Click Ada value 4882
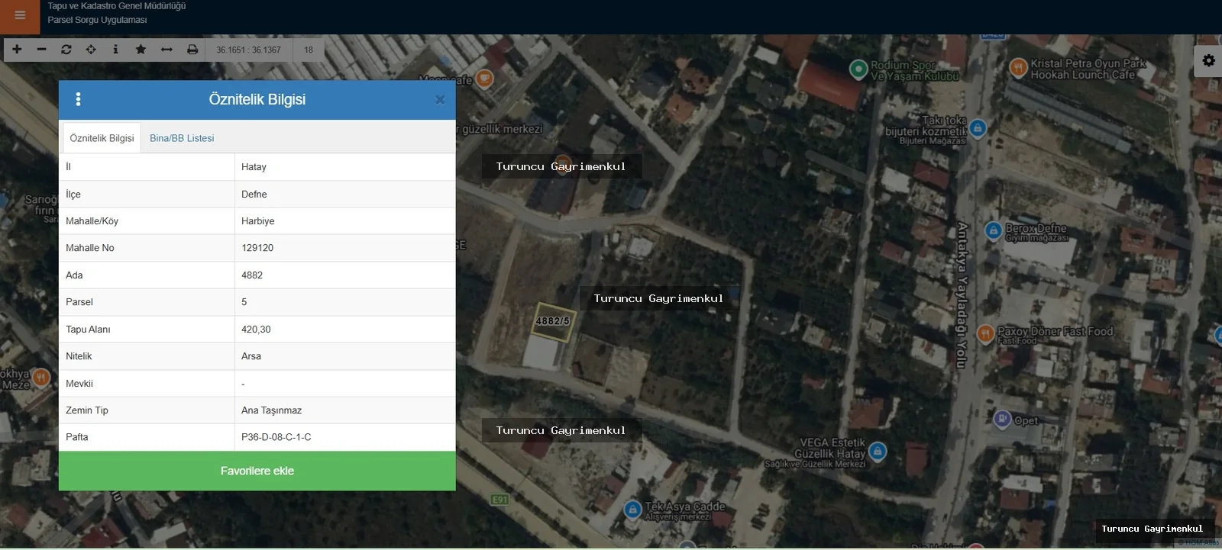 click(x=252, y=275)
